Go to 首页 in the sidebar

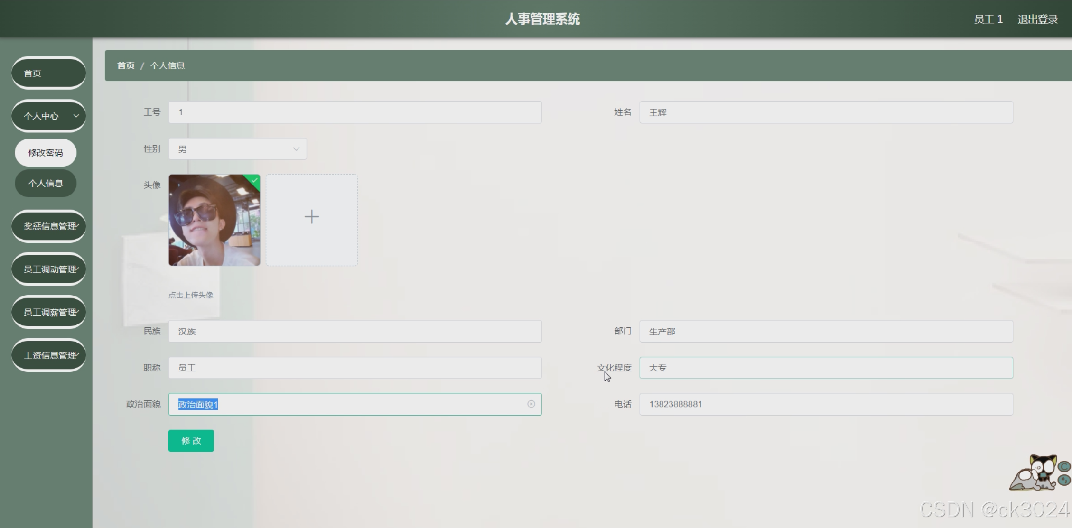[x=48, y=73]
